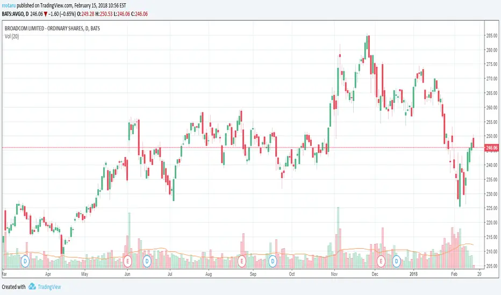Click the close value 'C:246.06'
The width and height of the screenshot is (501, 295).
(x=140, y=14)
